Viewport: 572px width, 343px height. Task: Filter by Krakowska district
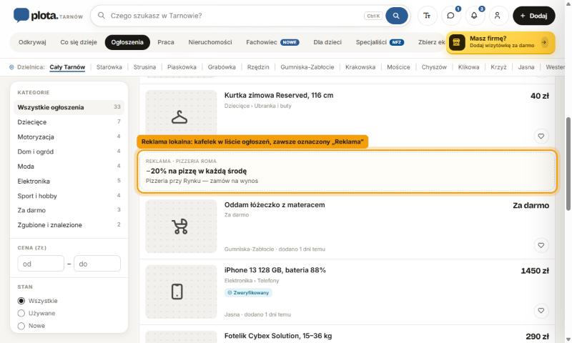[360, 67]
